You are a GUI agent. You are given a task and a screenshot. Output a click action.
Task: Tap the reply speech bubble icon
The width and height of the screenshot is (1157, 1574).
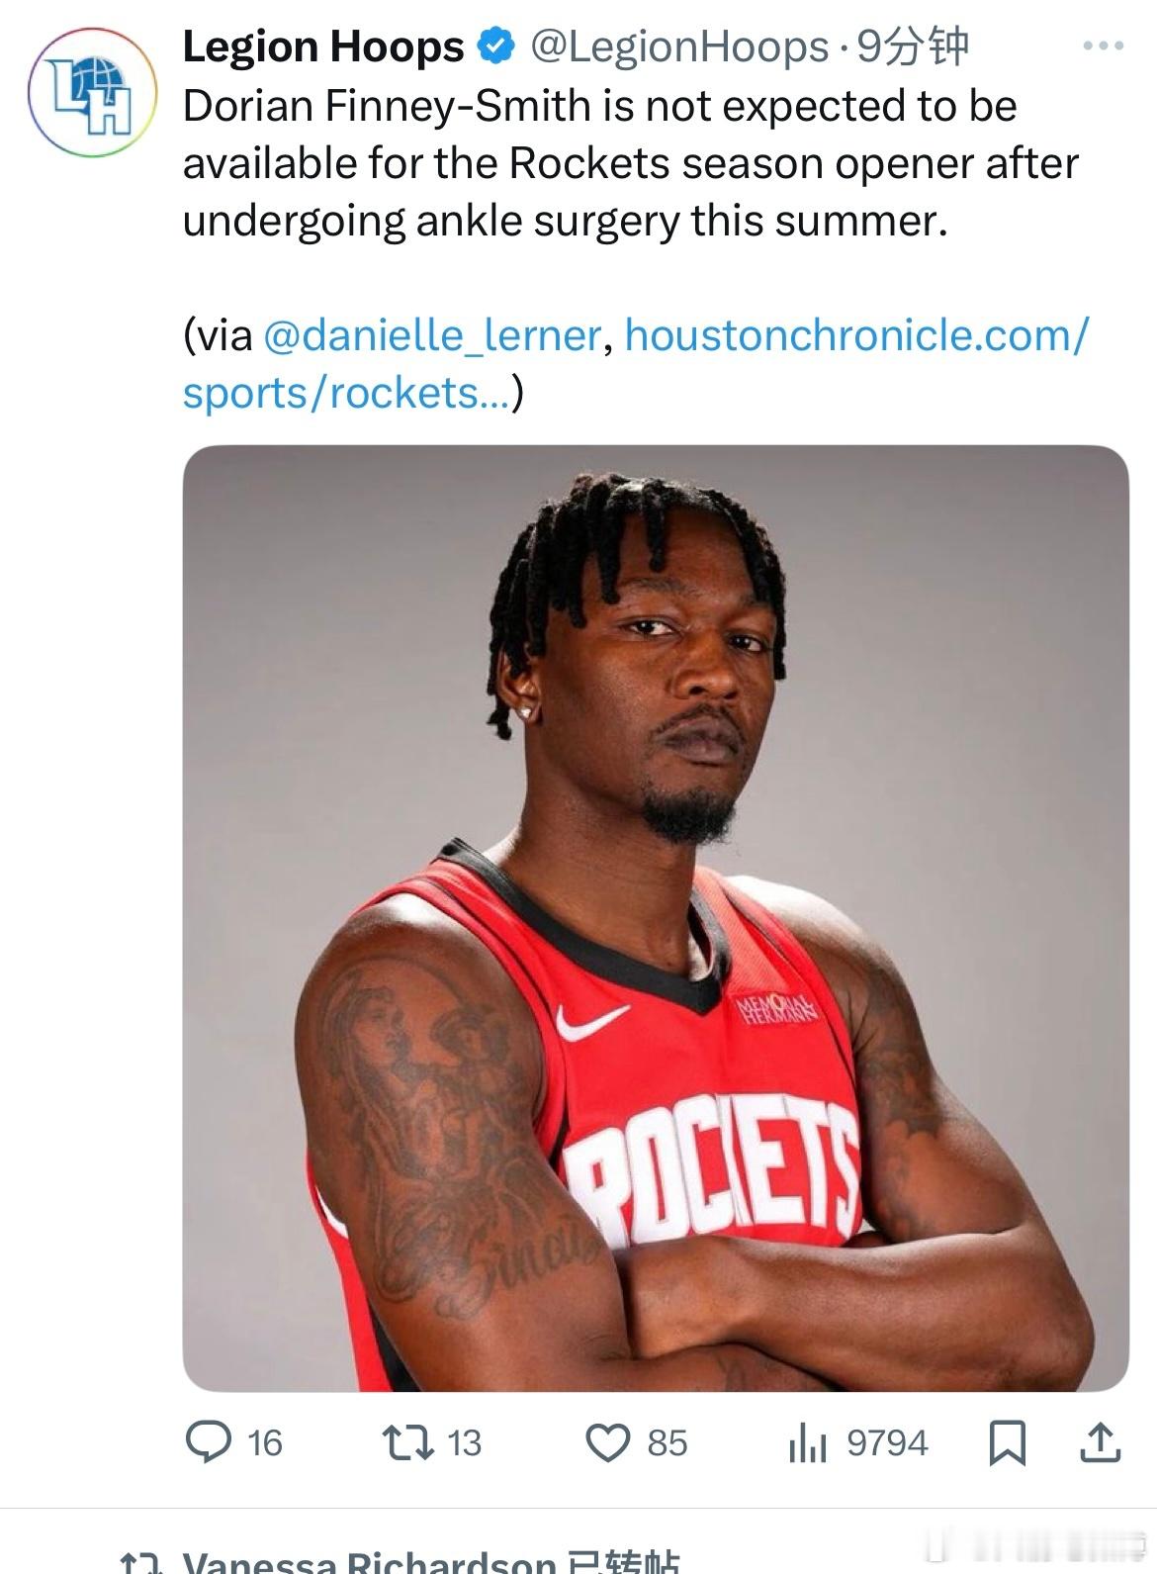[209, 1442]
